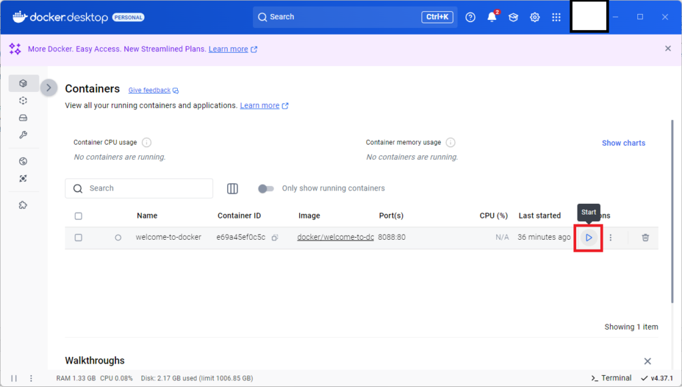The image size is (682, 387).
Task: Pause Docker Engine in status bar
Action: click(x=14, y=378)
